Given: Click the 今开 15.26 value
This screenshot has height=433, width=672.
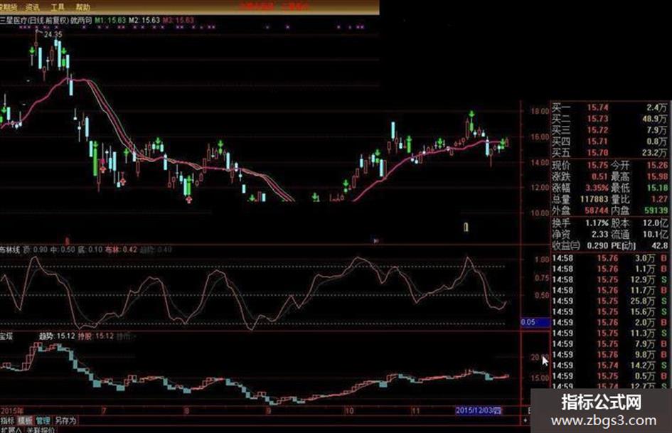Looking at the screenshot, I should (x=657, y=166).
